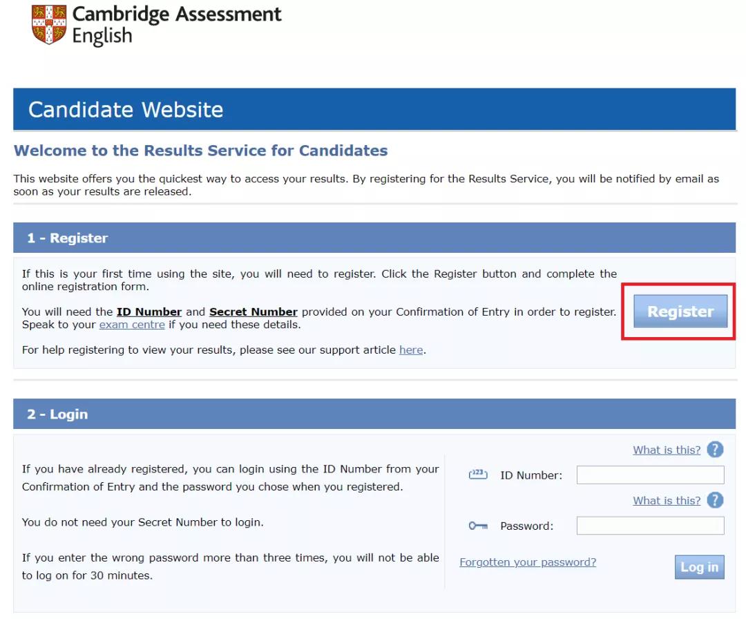Click the 'Candidate Website' banner title

[x=126, y=110]
